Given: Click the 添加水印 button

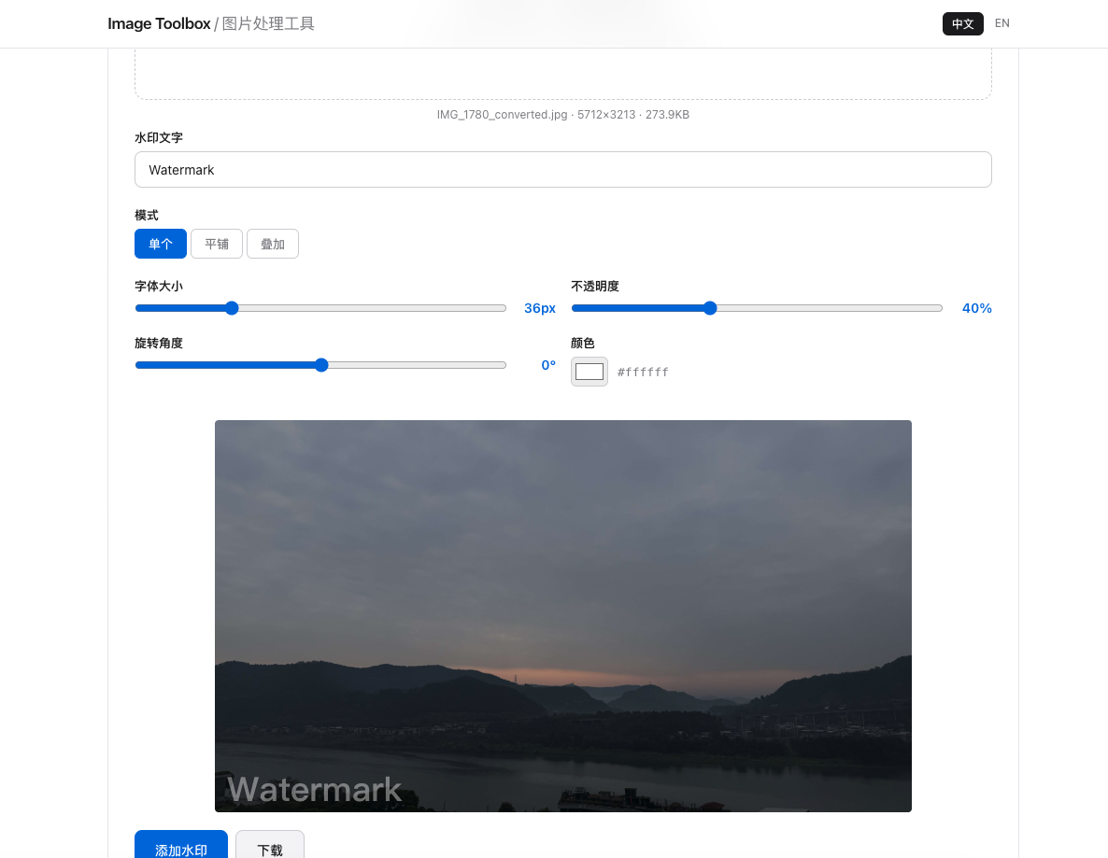Looking at the screenshot, I should tap(181, 846).
